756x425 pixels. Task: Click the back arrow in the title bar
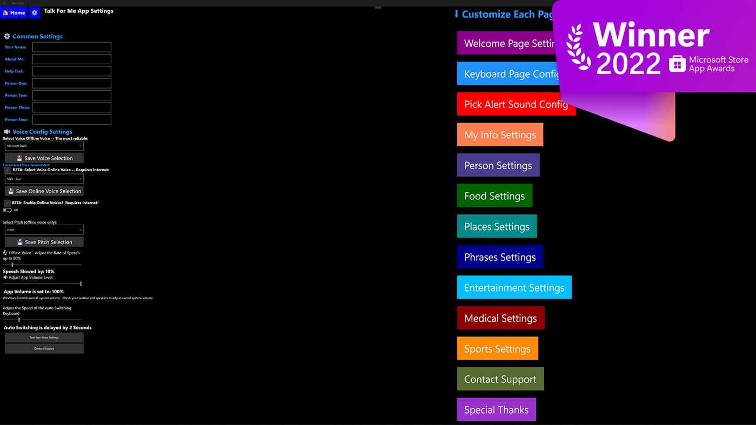[5, 2]
